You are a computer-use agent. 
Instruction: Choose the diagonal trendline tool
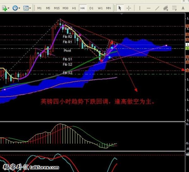tap(157, 8)
